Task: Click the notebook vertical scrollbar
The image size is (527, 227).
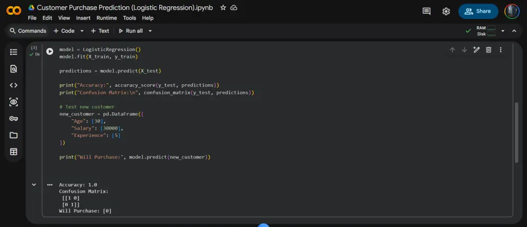Action: 516,132
